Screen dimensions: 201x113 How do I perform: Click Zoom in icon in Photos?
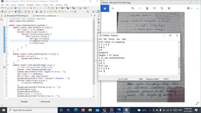click(x=133, y=8)
